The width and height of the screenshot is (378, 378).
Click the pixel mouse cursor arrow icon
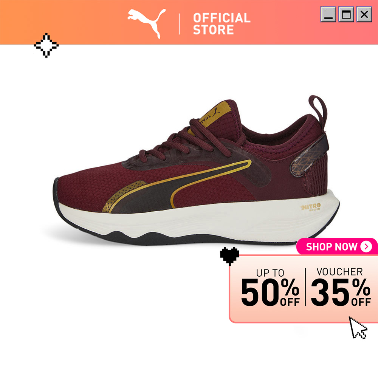[358, 327]
